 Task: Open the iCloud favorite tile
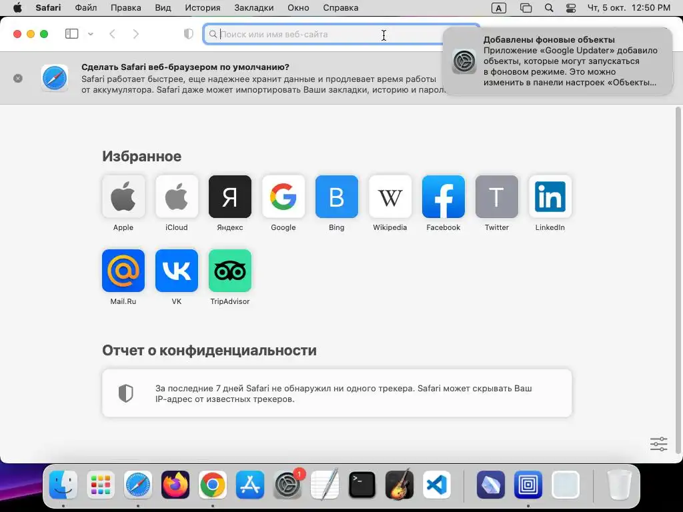coord(176,197)
